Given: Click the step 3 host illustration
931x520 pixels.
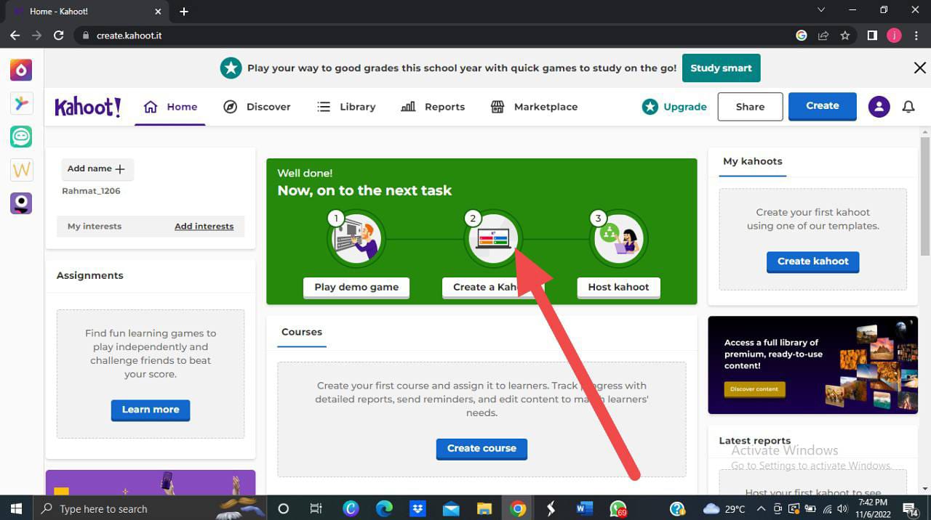Looking at the screenshot, I should (618, 239).
